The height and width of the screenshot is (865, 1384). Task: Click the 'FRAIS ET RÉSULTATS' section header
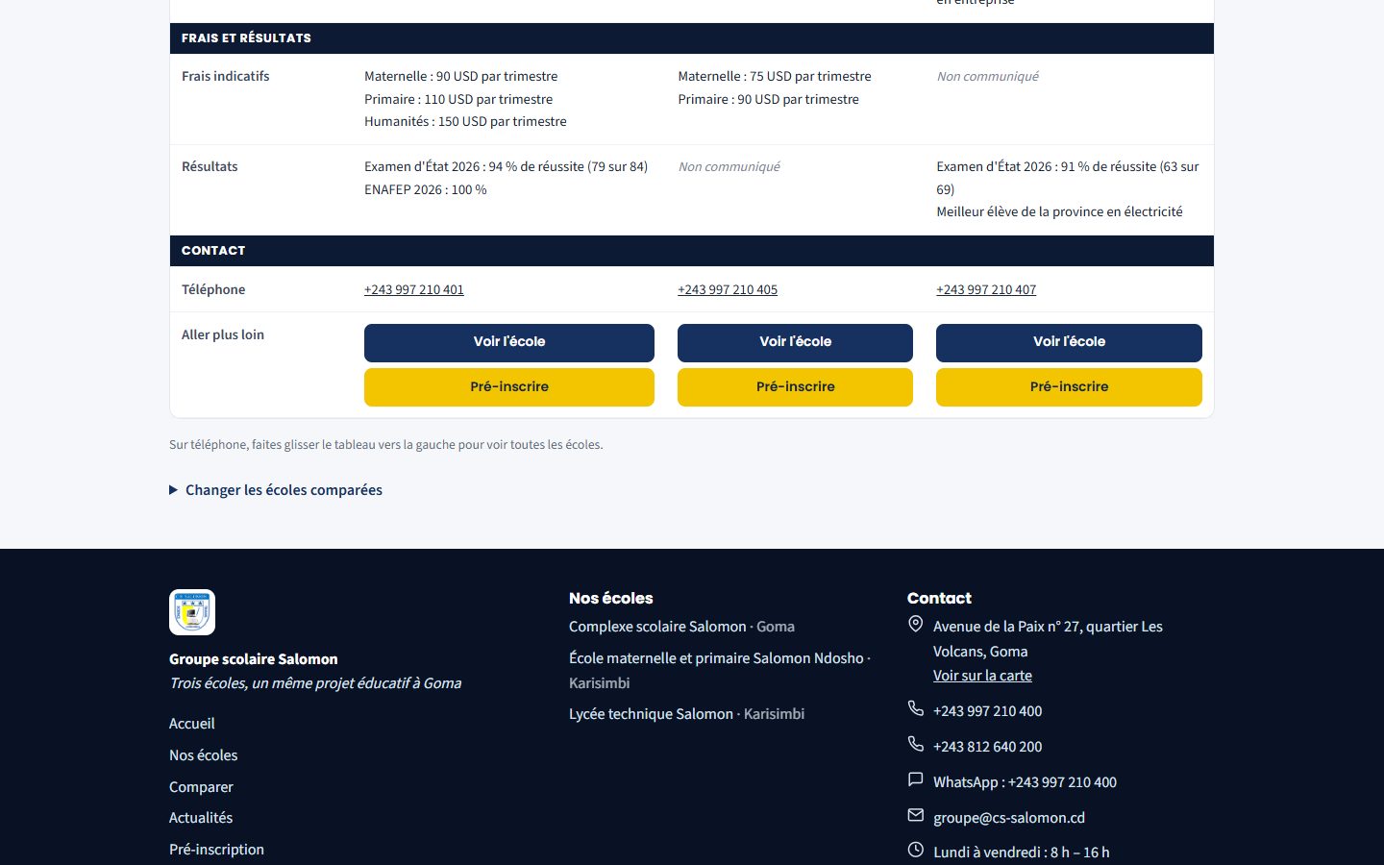(x=692, y=38)
